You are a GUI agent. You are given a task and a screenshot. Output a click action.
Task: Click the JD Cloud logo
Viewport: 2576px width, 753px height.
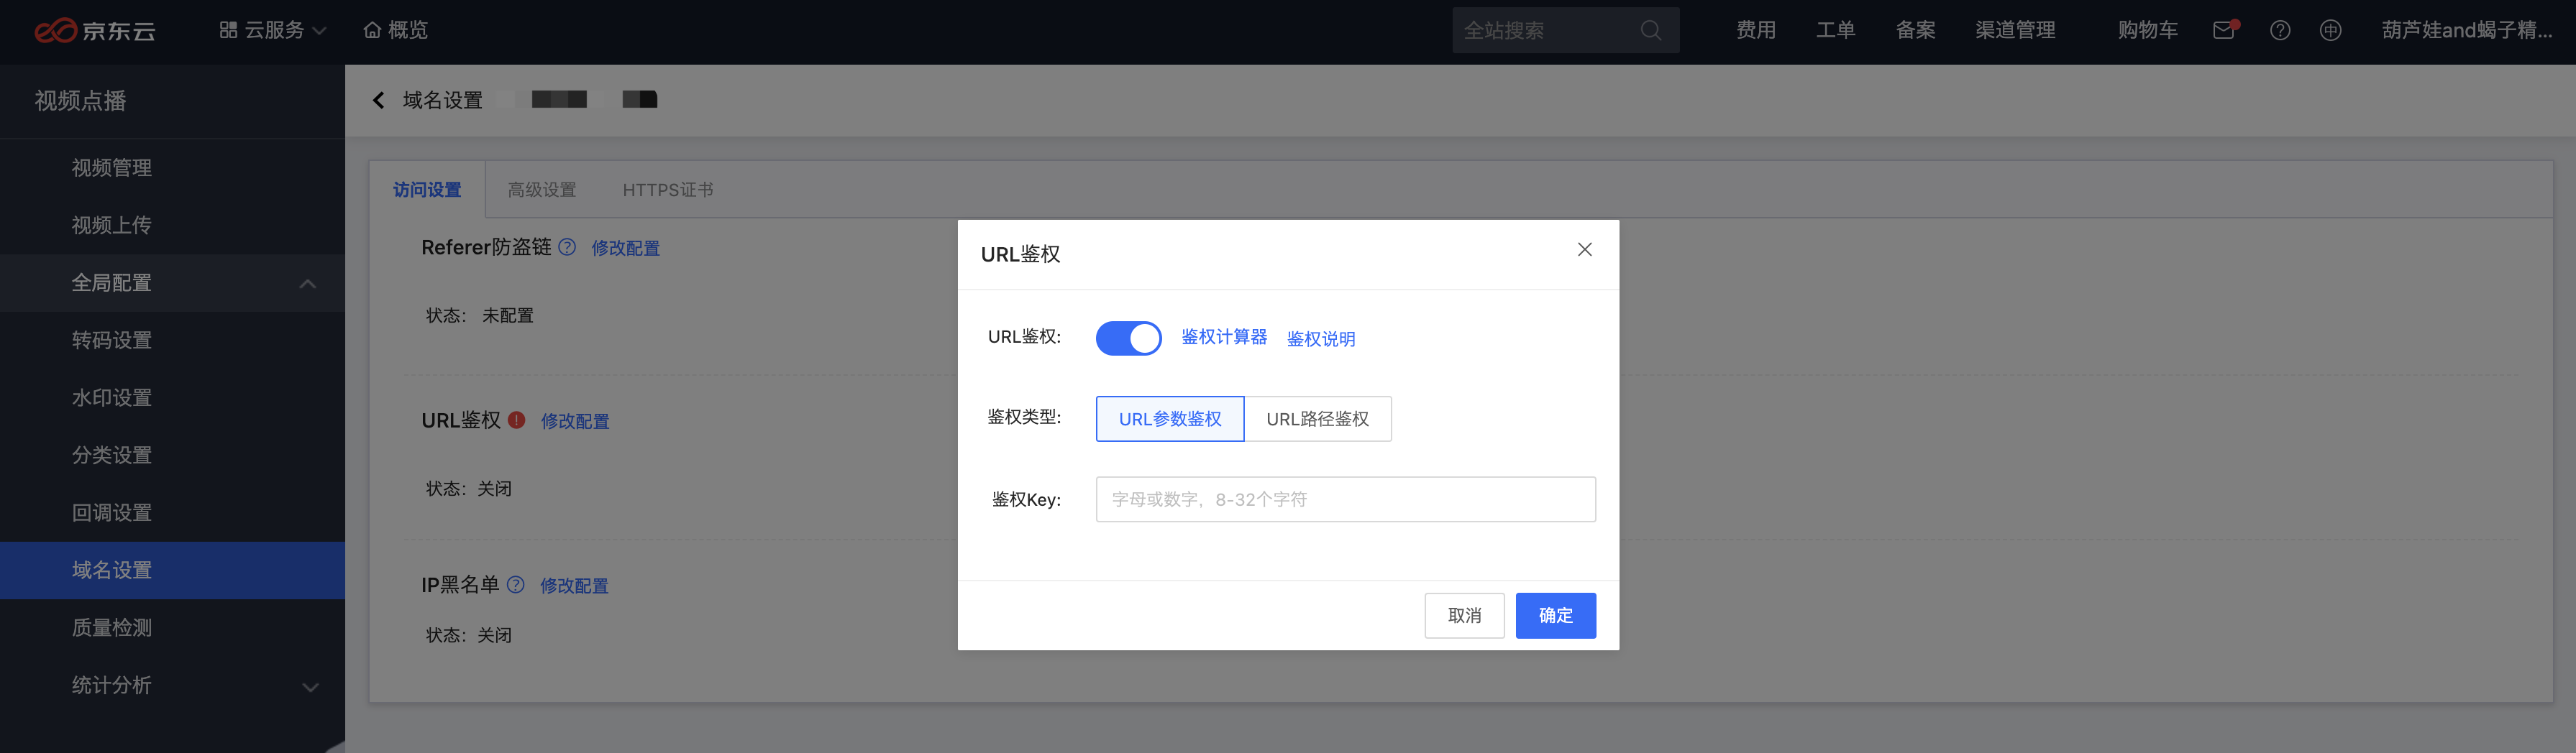coord(95,31)
